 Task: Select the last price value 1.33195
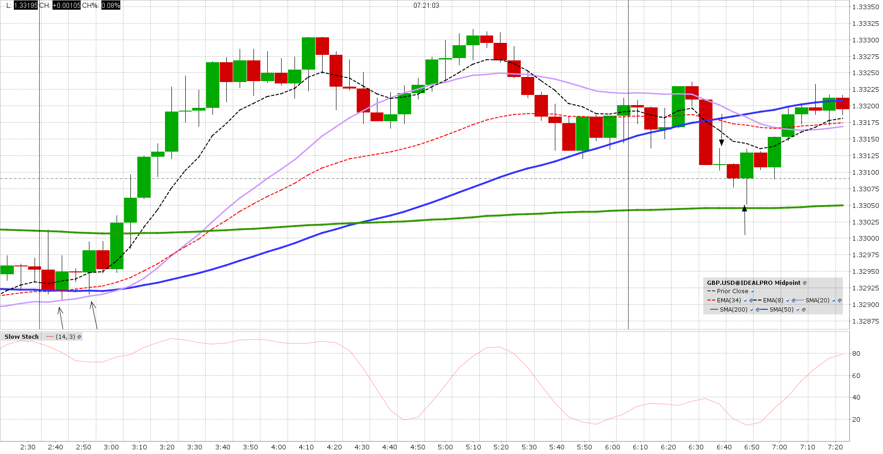[26, 6]
